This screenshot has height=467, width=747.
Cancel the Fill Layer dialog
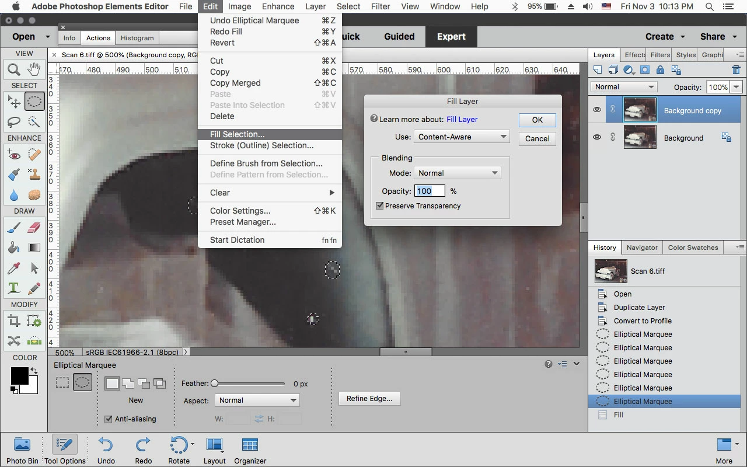[537, 139]
